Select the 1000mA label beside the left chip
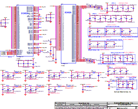 coord(41,37)
